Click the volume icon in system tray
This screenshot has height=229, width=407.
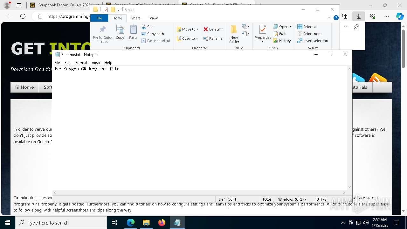pyautogui.click(x=366, y=223)
